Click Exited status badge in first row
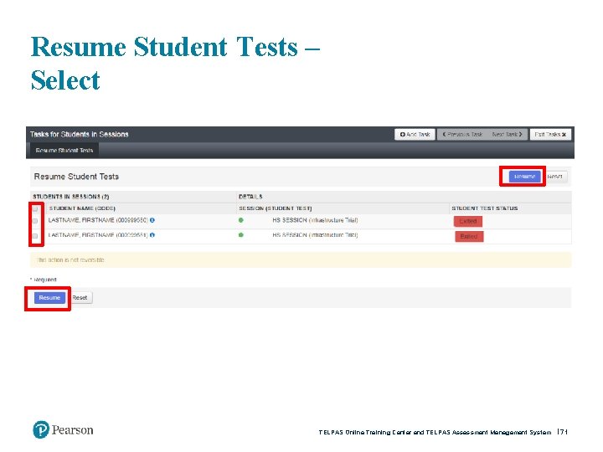The width and height of the screenshot is (603, 452). coord(468,221)
